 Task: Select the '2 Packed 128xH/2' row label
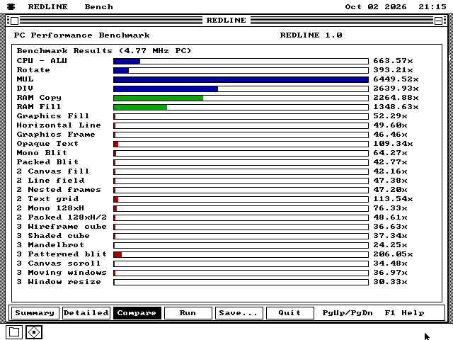pyautogui.click(x=62, y=217)
